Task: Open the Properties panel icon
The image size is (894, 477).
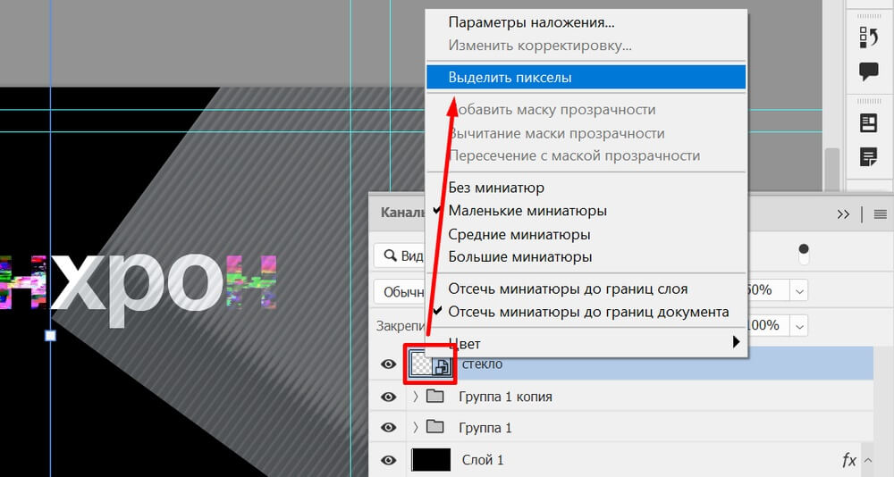Action: tap(868, 123)
